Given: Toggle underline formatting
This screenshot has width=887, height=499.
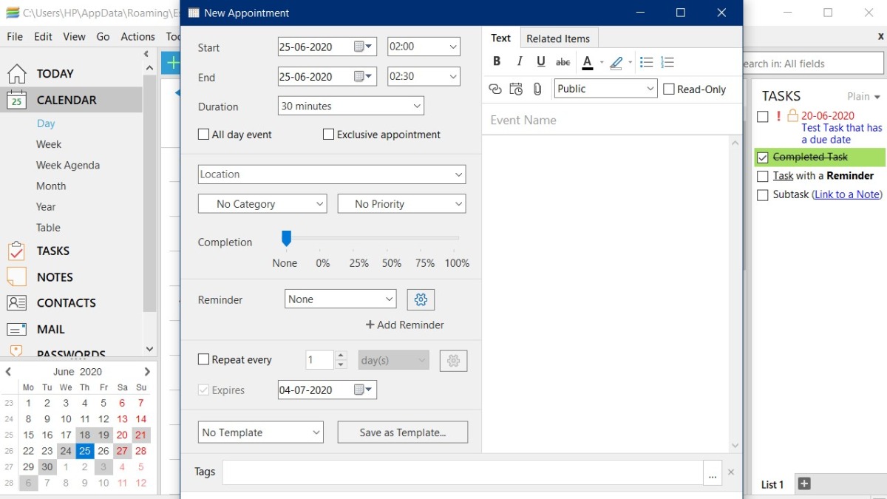Looking at the screenshot, I should point(541,62).
